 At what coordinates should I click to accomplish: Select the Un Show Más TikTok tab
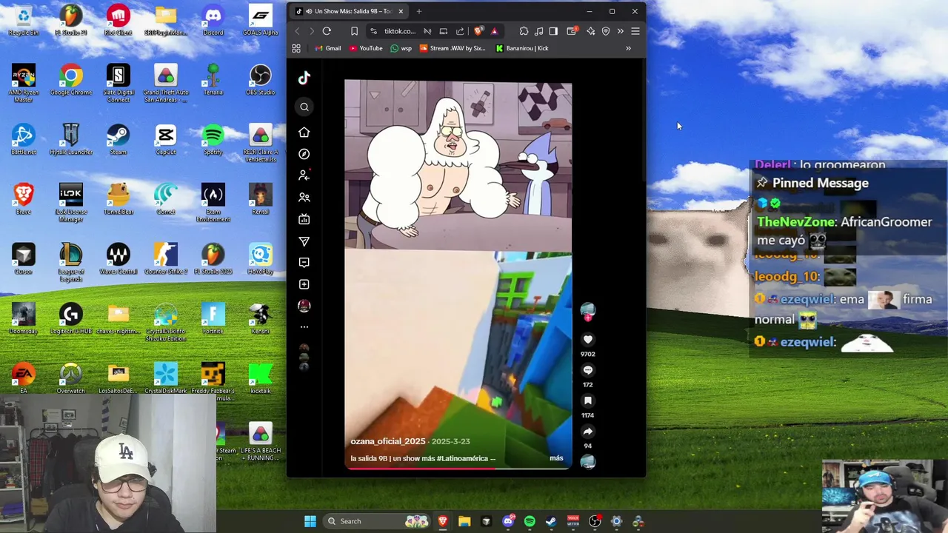coord(350,11)
